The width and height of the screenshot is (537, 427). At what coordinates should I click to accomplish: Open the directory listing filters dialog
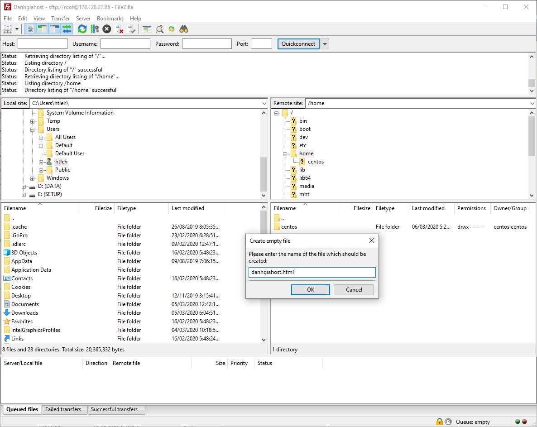pos(147,29)
